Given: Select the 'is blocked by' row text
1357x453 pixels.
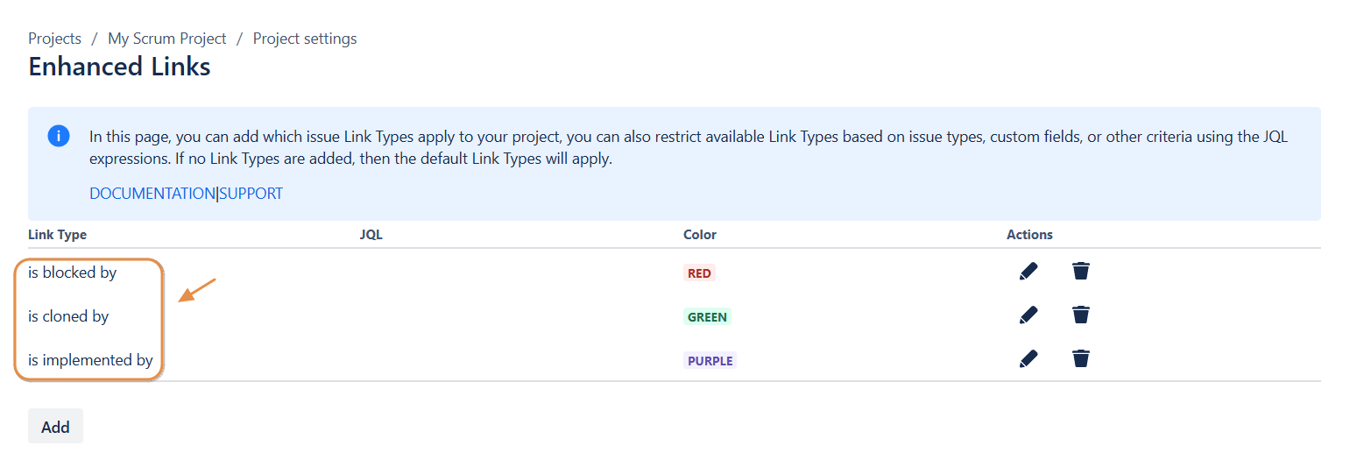Looking at the screenshot, I should [72, 273].
